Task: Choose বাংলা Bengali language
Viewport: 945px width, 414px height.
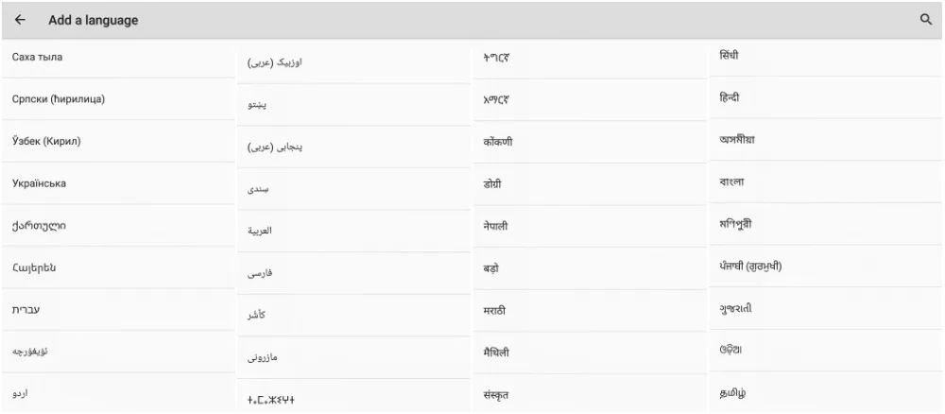Action: click(825, 182)
